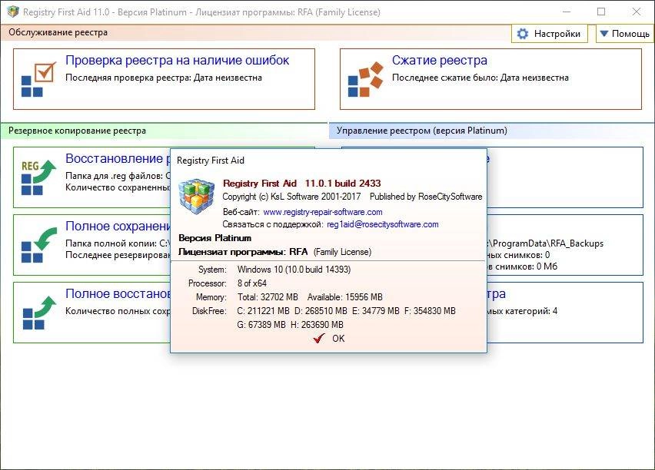Click the H: 263690 MB disk free value

pos(317,325)
